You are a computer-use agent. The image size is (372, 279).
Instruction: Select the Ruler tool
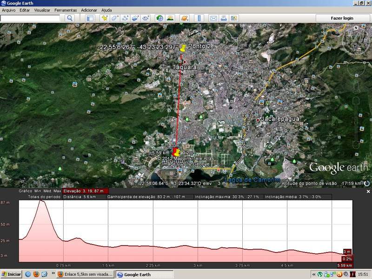click(x=199, y=18)
